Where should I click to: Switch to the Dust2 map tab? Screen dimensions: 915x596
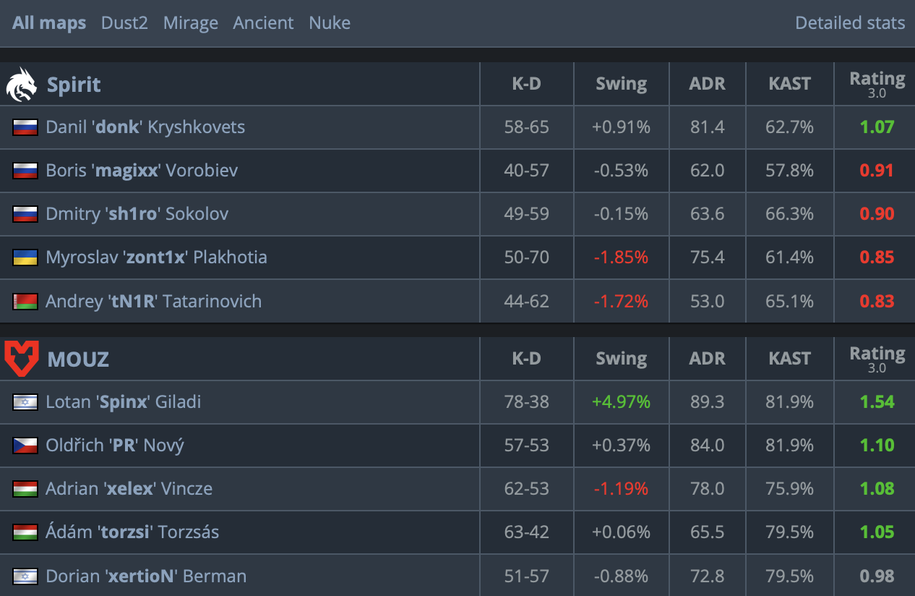[x=124, y=22]
